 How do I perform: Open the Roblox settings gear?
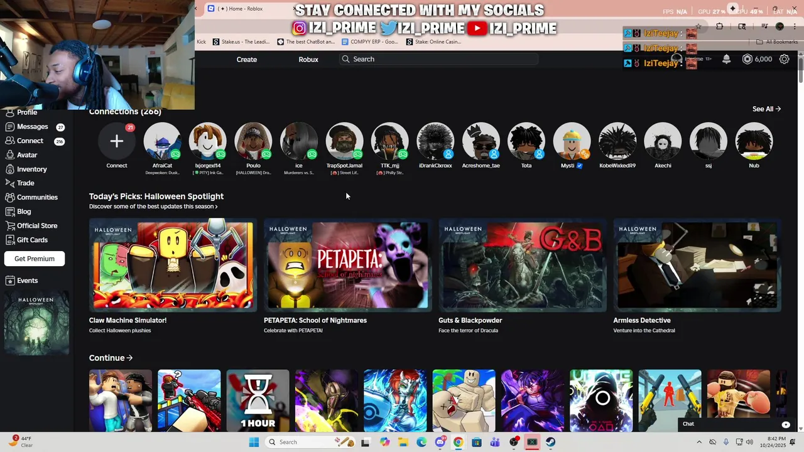(x=785, y=59)
